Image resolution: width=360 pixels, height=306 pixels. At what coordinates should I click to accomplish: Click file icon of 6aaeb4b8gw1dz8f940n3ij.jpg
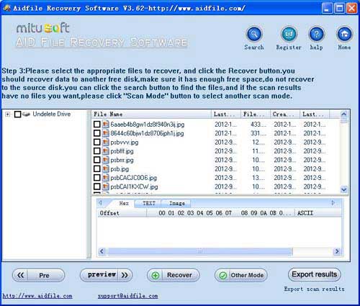tap(105, 125)
